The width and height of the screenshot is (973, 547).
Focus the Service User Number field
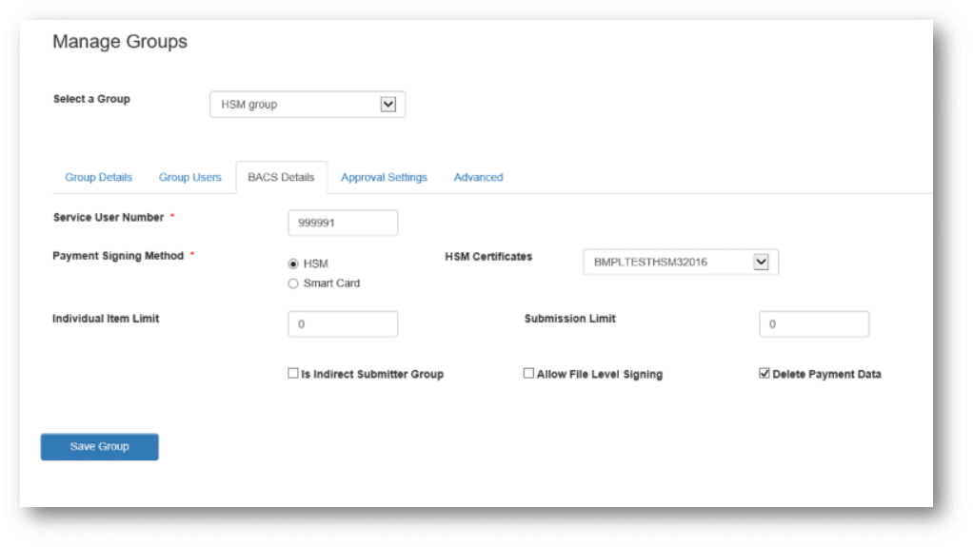(x=343, y=223)
